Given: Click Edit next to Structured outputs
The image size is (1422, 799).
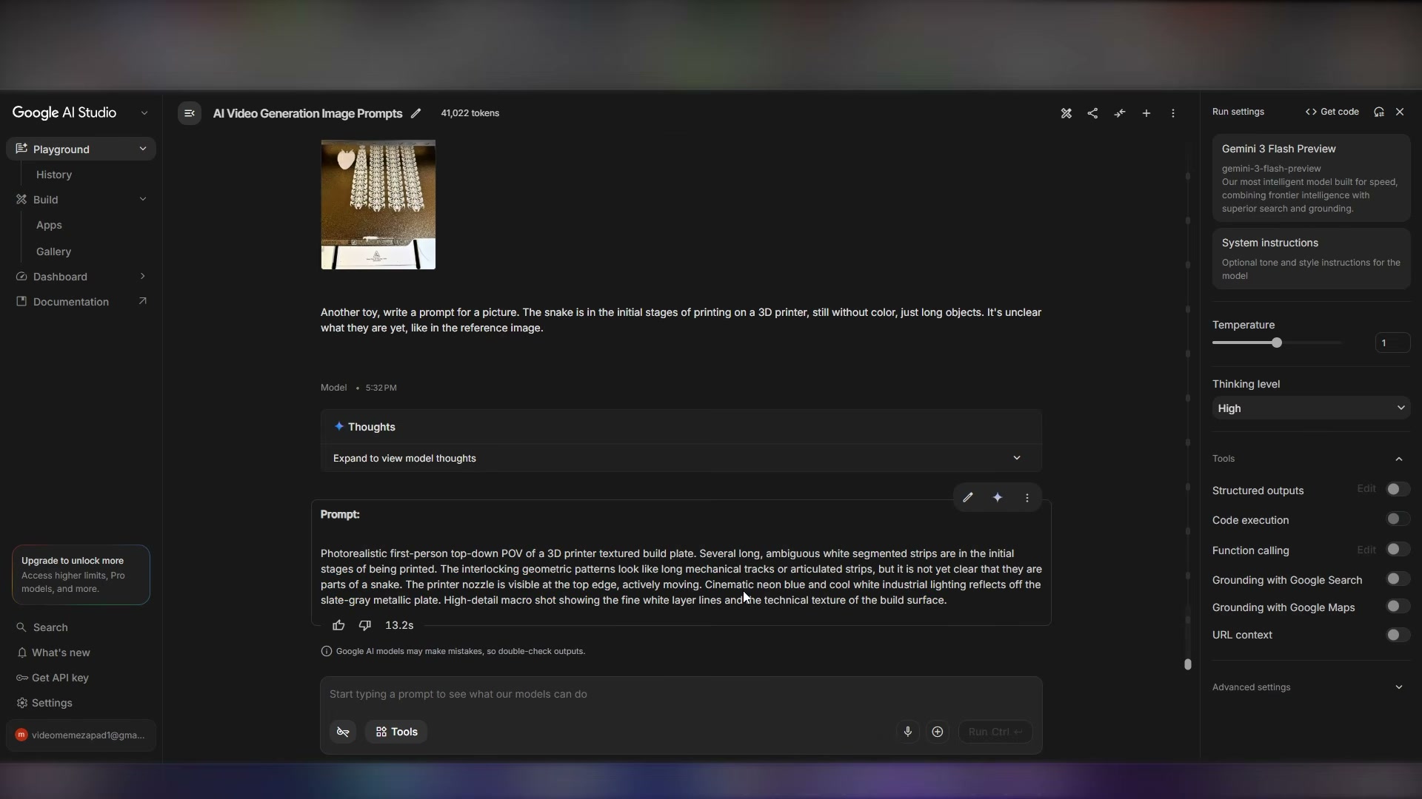Looking at the screenshot, I should pos(1366,489).
